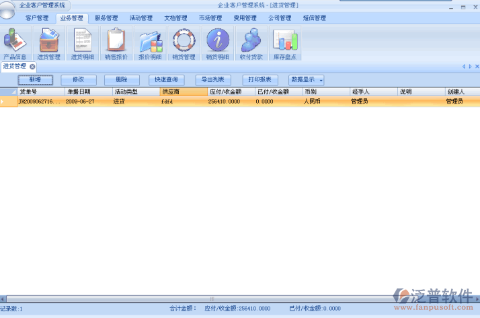Close the active tab panel with X
Image resolution: width=480 pixels, height=318 pixels.
tap(477, 67)
